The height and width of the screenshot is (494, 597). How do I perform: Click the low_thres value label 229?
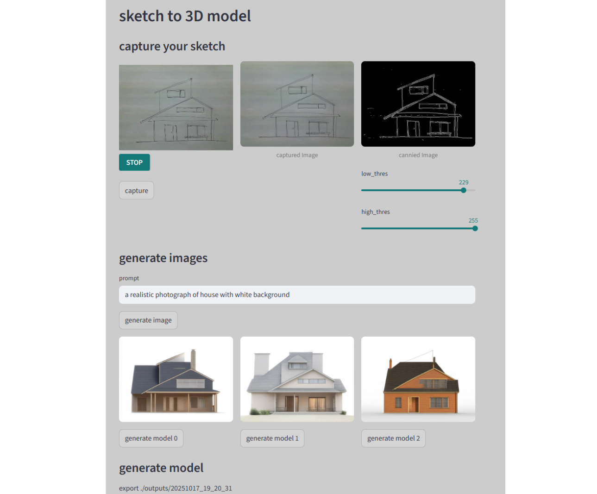point(464,182)
